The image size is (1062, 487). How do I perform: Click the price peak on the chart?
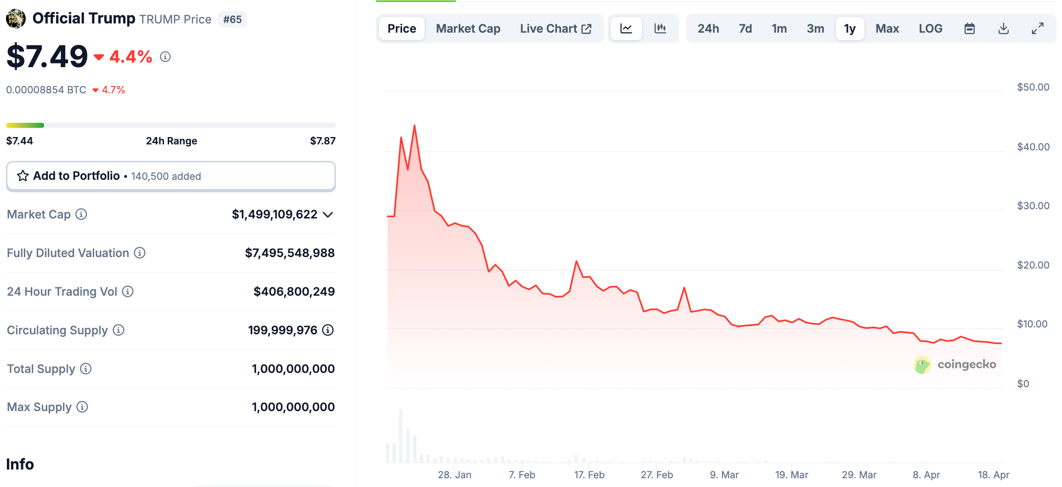click(415, 126)
